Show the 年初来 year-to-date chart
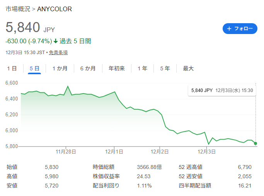 tap(117, 68)
